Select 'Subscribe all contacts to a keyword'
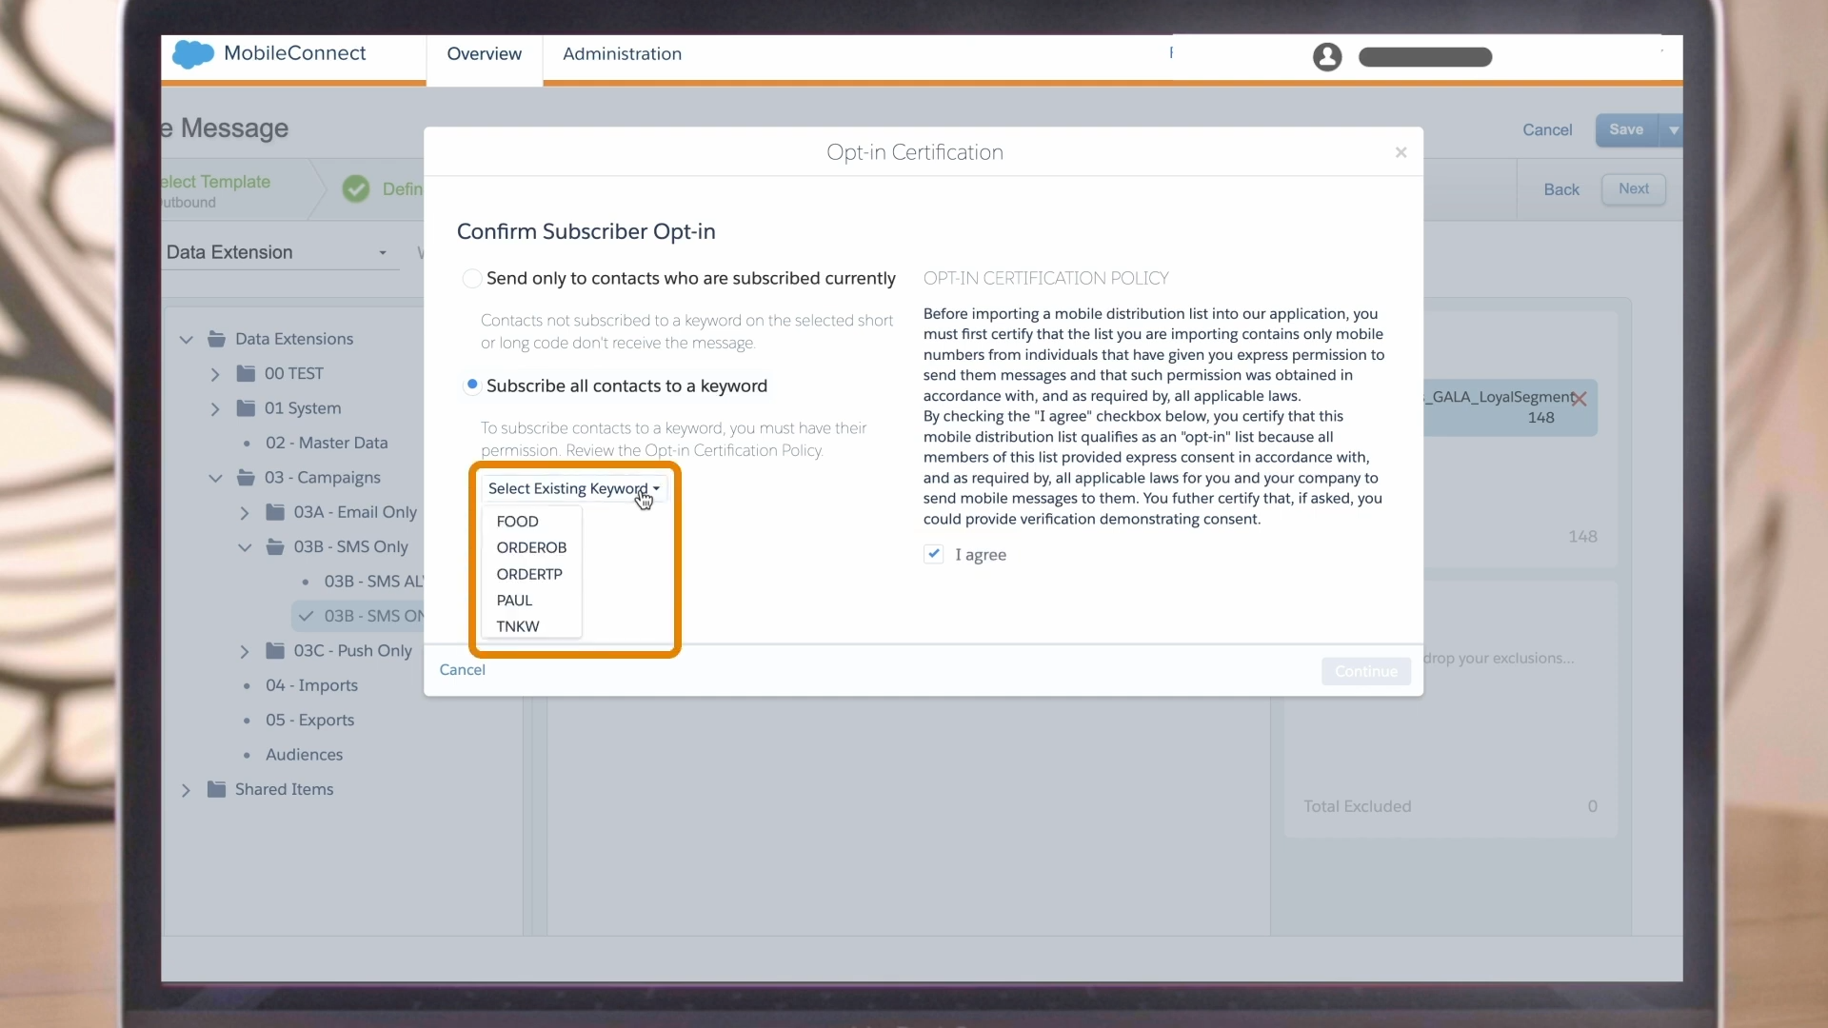The height and width of the screenshot is (1028, 1828). tap(471, 385)
